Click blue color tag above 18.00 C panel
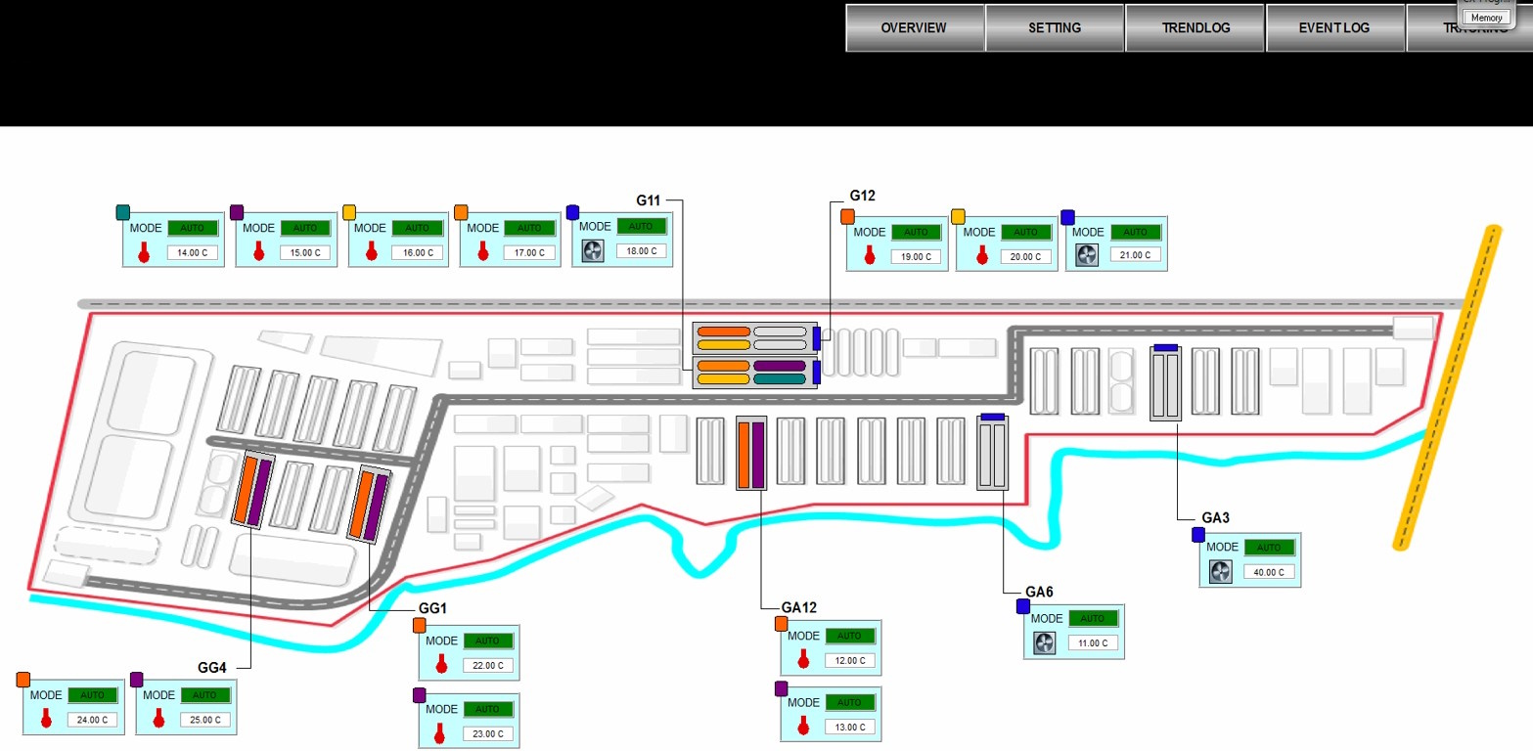This screenshot has width=1533, height=751. pyautogui.click(x=573, y=212)
